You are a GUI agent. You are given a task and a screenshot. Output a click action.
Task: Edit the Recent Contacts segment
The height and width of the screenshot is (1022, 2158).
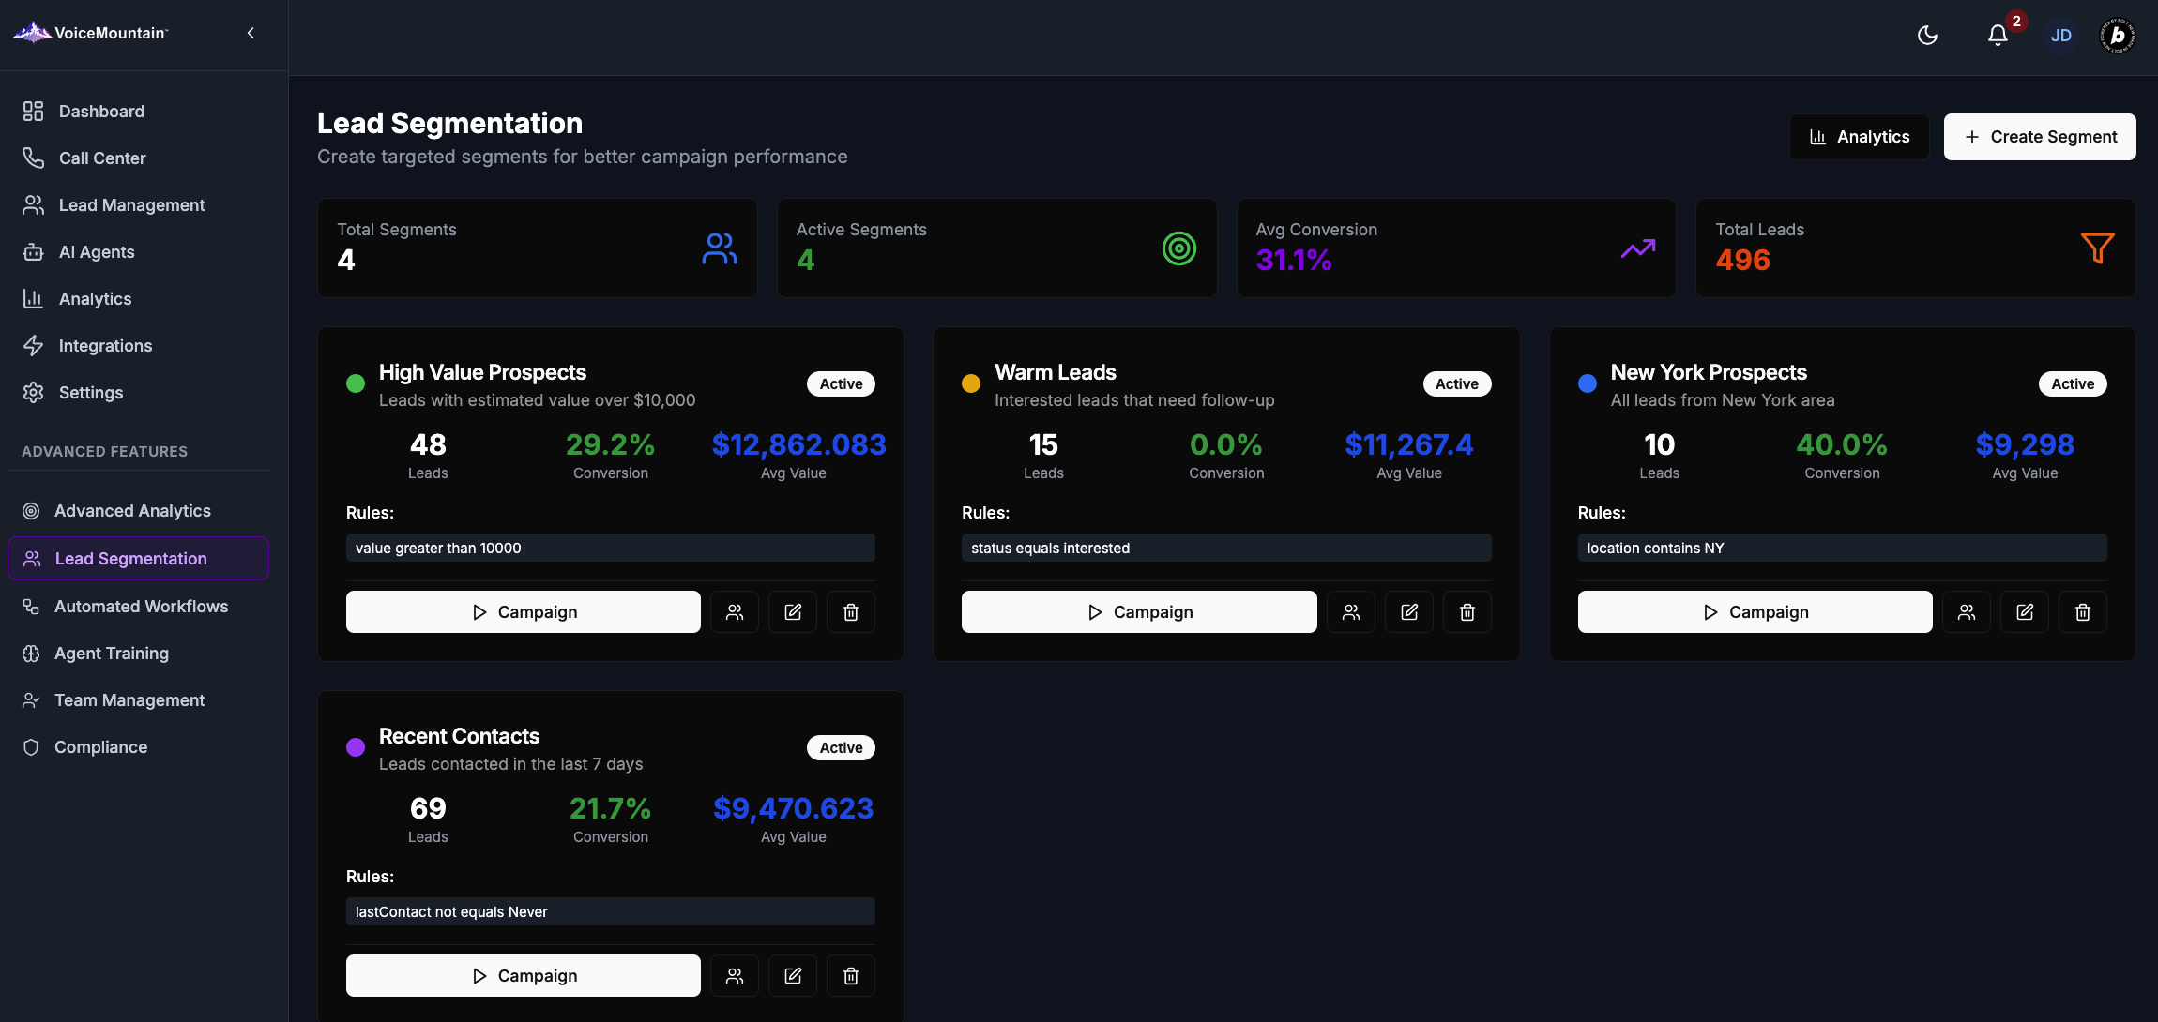click(x=792, y=976)
